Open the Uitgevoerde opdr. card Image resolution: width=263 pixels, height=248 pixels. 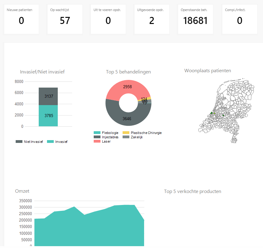click(152, 19)
